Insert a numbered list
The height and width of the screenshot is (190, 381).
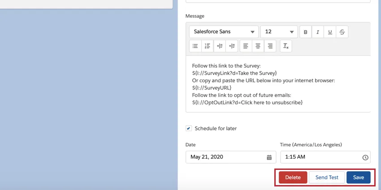pos(207,46)
